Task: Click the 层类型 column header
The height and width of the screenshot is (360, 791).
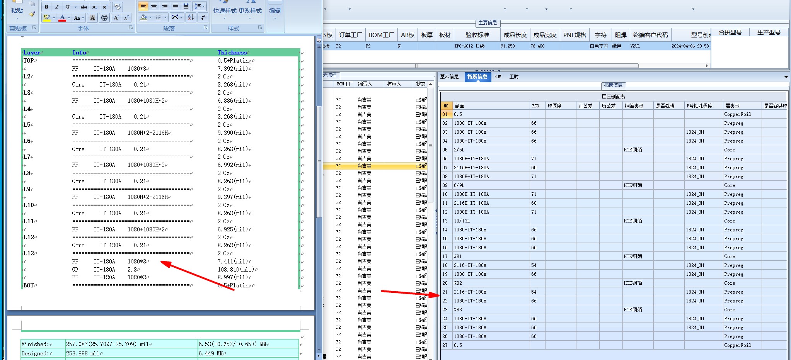Action: 742,105
